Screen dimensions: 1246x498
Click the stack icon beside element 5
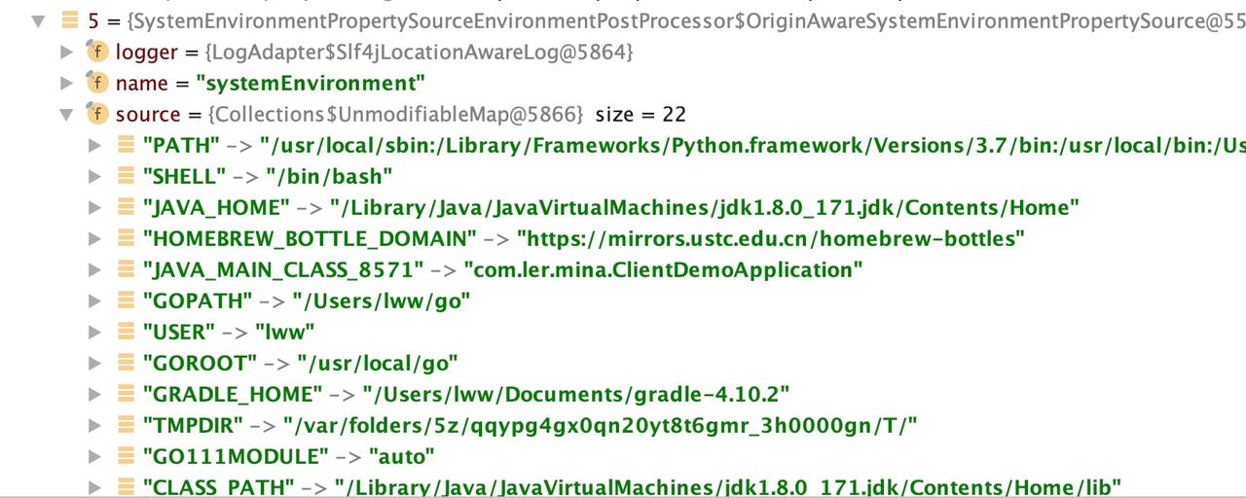click(69, 18)
